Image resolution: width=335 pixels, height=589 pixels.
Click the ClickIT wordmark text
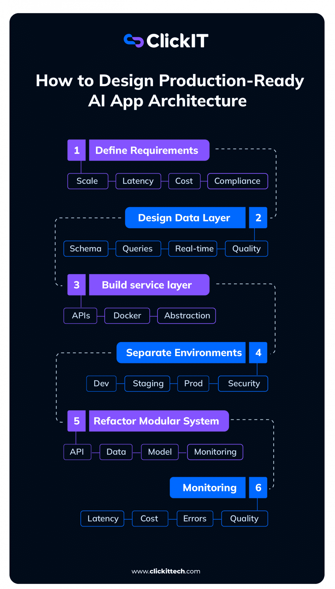click(x=177, y=41)
